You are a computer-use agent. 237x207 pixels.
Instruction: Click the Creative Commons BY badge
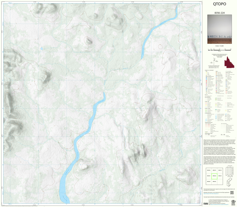pos(206,204)
